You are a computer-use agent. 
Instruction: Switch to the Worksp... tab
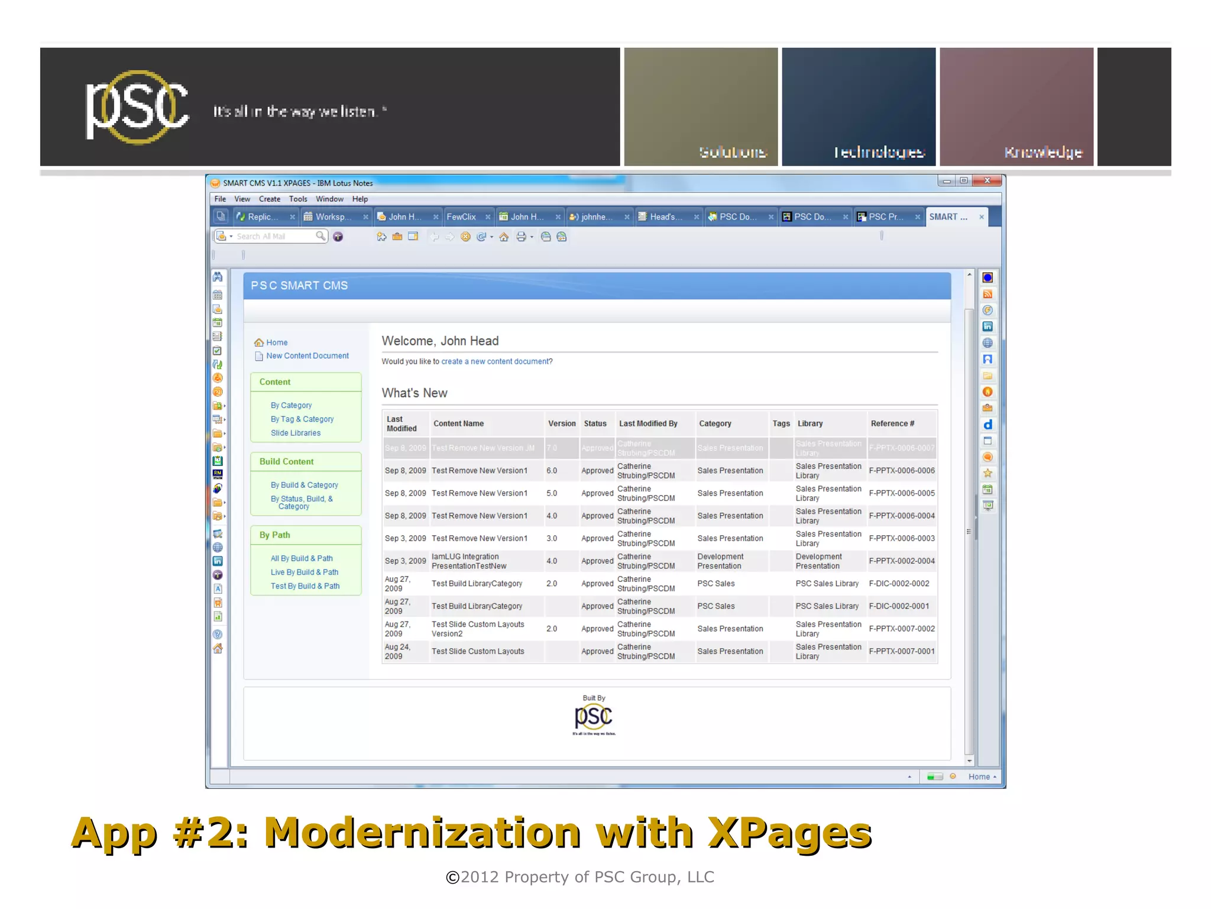point(333,217)
